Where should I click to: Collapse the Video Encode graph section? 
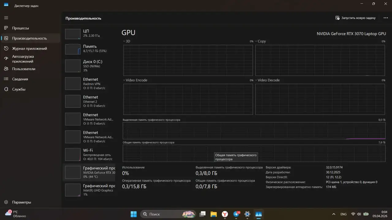pos(123,80)
